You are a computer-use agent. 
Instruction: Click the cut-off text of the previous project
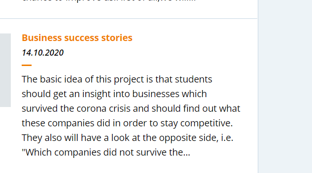(109, 0)
